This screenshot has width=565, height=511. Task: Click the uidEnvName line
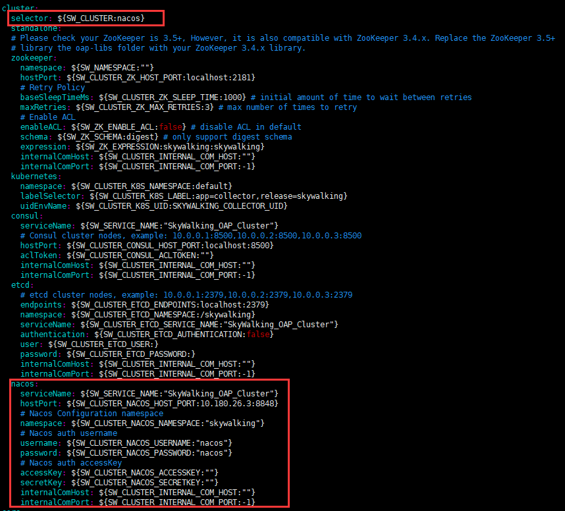pyautogui.click(x=154, y=205)
